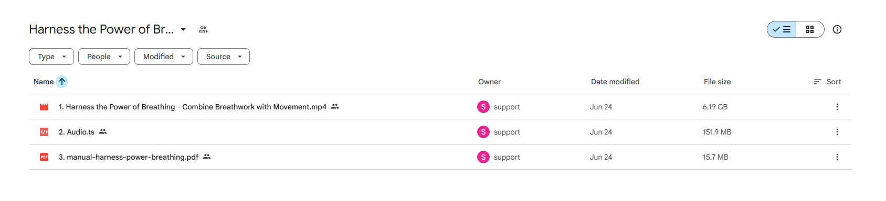Open the folder name dropdown arrow
The image size is (886, 201).
(x=183, y=29)
